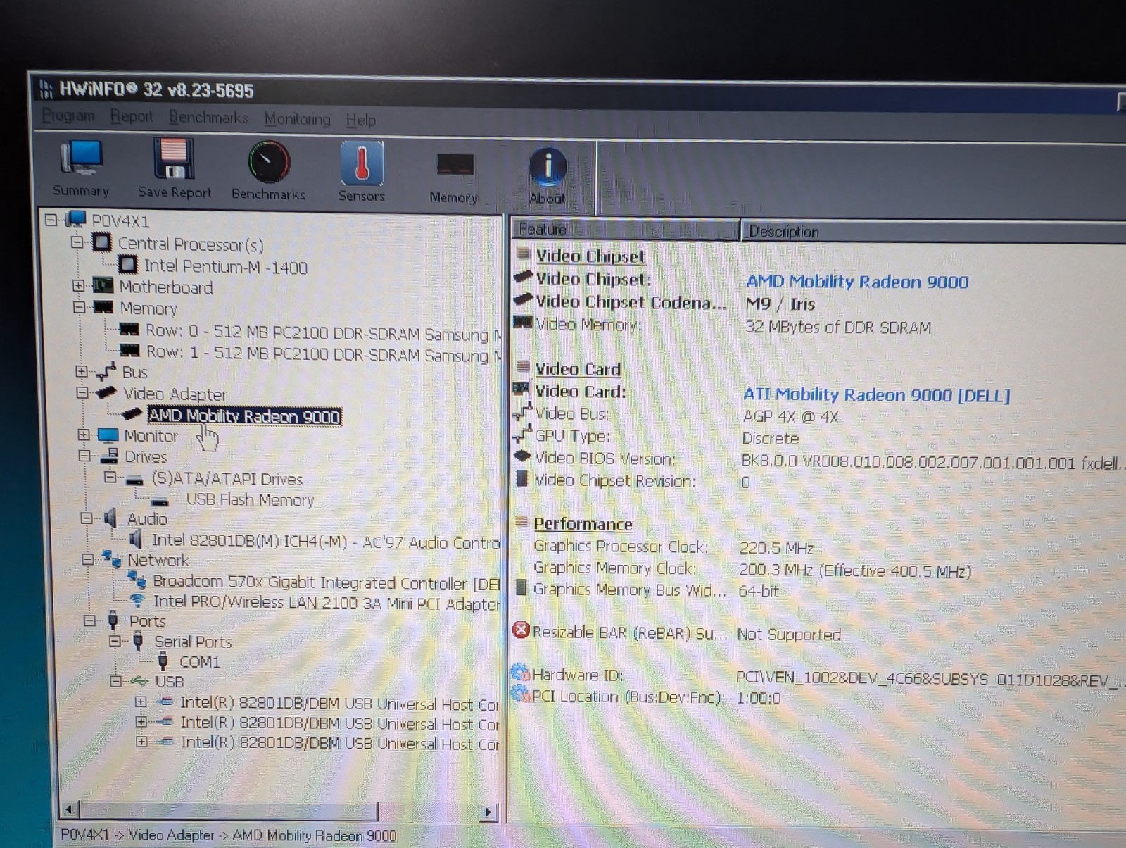Click the Motherboard icon in tree
Viewport: 1126px width, 848px height.
103,286
